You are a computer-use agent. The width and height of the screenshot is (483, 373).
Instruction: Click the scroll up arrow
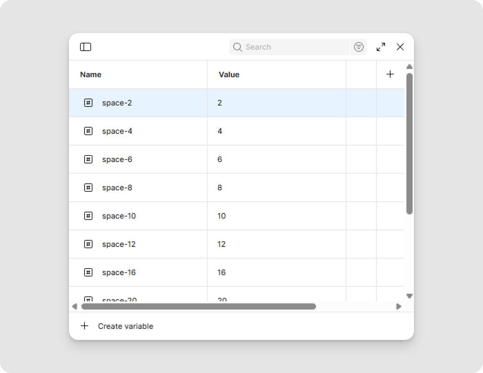click(x=410, y=67)
